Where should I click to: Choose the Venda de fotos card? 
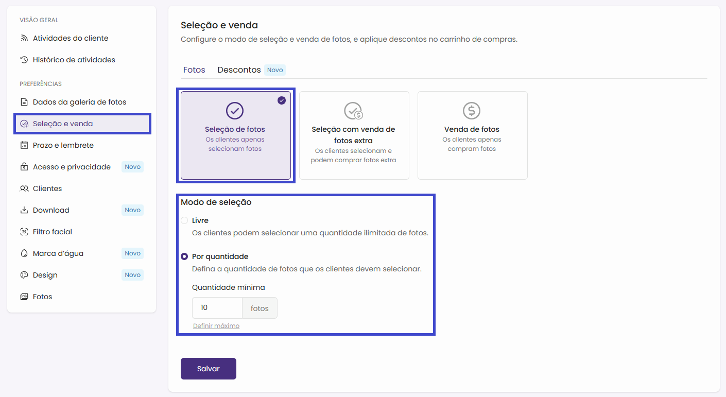(472, 135)
